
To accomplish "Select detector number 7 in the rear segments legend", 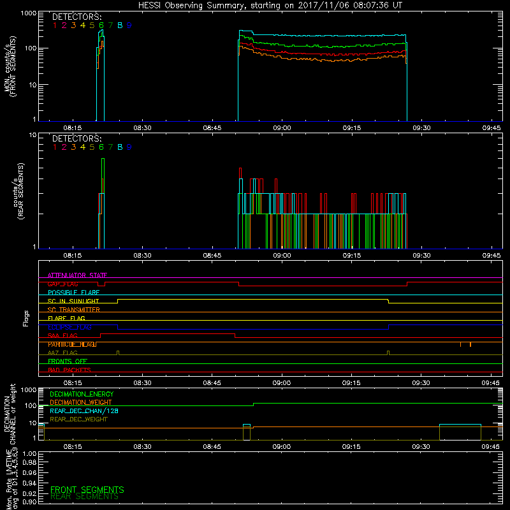I will (110, 147).
